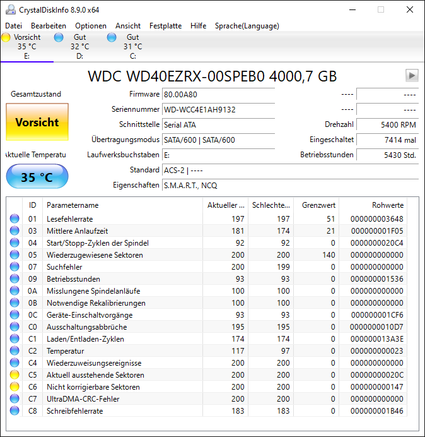Viewport: 425px width, 437px height.
Task: Click the yellow Vorsicht health status button
Action: [x=37, y=122]
